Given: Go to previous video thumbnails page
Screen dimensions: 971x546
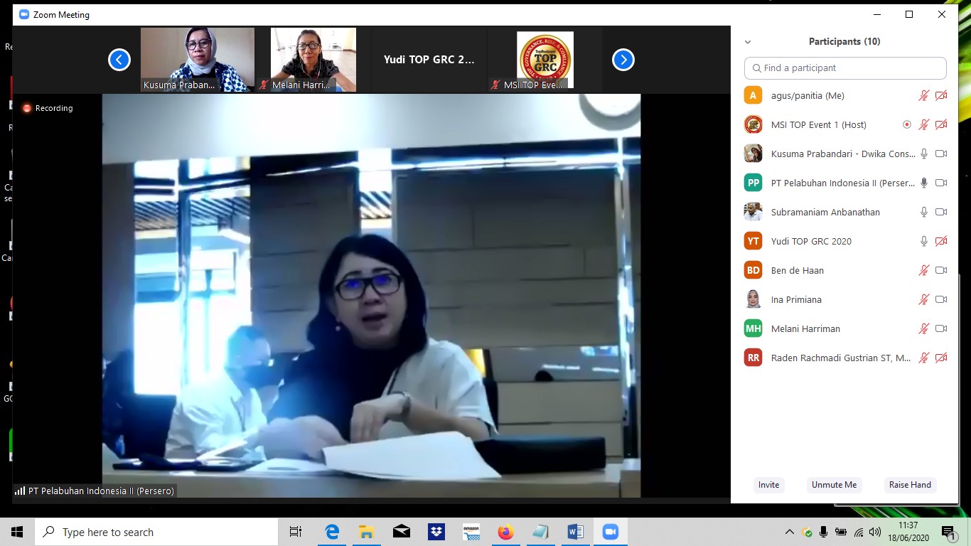Looking at the screenshot, I should (x=119, y=60).
